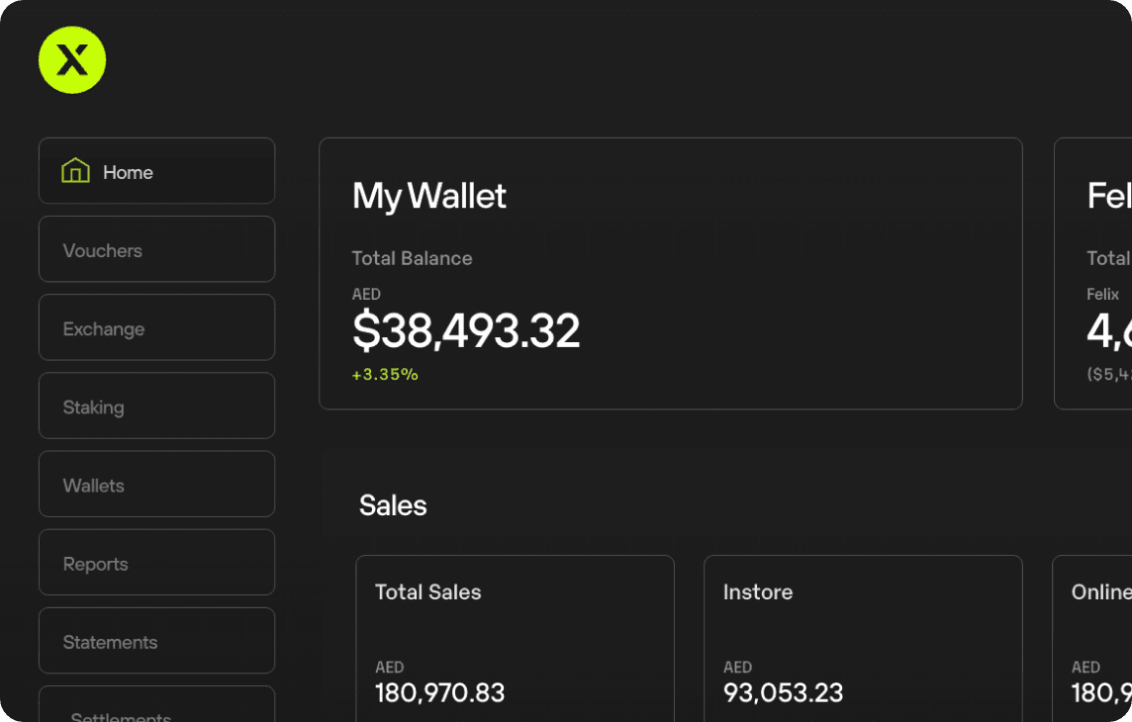This screenshot has width=1132, height=722.
Task: Select the Home icon in the sidebar
Action: pos(75,170)
